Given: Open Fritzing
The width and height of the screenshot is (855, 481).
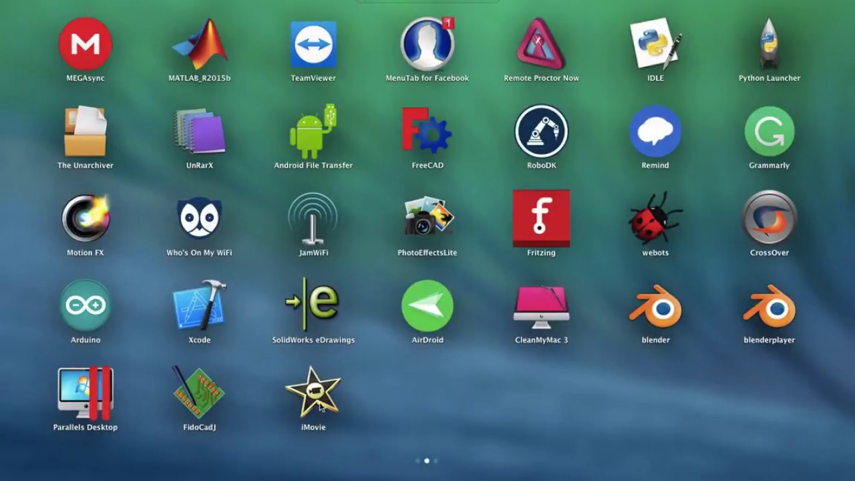Looking at the screenshot, I should click(541, 218).
